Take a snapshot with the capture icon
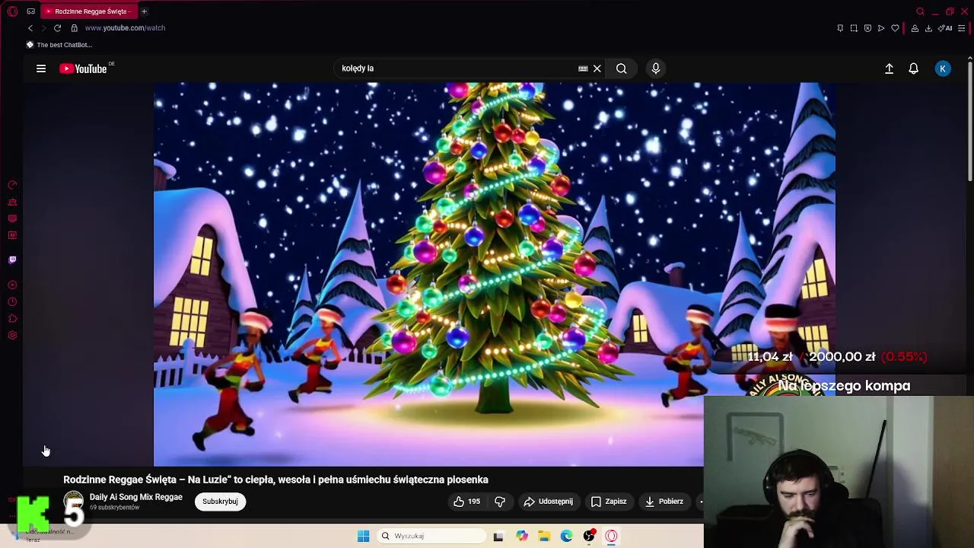This screenshot has height=548, width=974. click(x=854, y=28)
